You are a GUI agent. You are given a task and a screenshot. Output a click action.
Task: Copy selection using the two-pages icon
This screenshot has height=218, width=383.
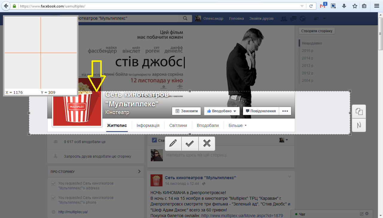(359, 112)
